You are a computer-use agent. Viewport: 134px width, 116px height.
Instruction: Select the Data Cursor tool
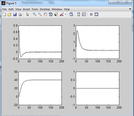point(56,14)
